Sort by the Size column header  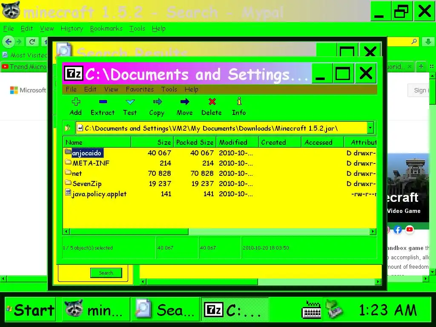click(x=152, y=142)
